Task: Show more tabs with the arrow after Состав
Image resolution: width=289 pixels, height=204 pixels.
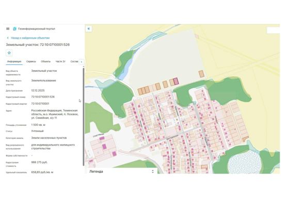Action: pos(82,62)
